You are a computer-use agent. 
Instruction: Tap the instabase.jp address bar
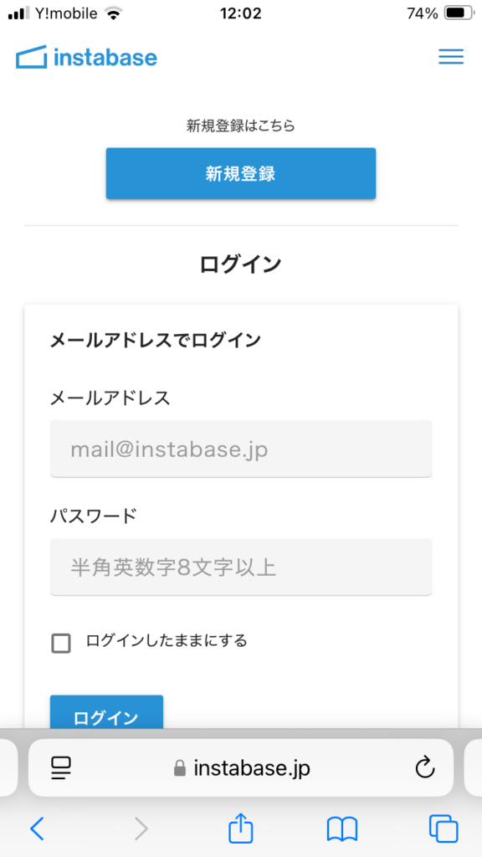point(241,768)
